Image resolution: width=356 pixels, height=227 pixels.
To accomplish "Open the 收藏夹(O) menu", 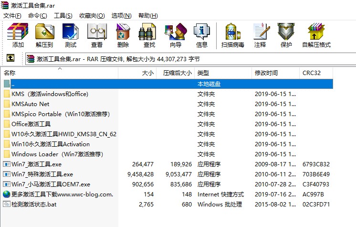I will (x=92, y=16).
